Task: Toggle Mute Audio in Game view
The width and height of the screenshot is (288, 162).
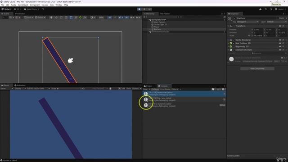Action: (120, 89)
